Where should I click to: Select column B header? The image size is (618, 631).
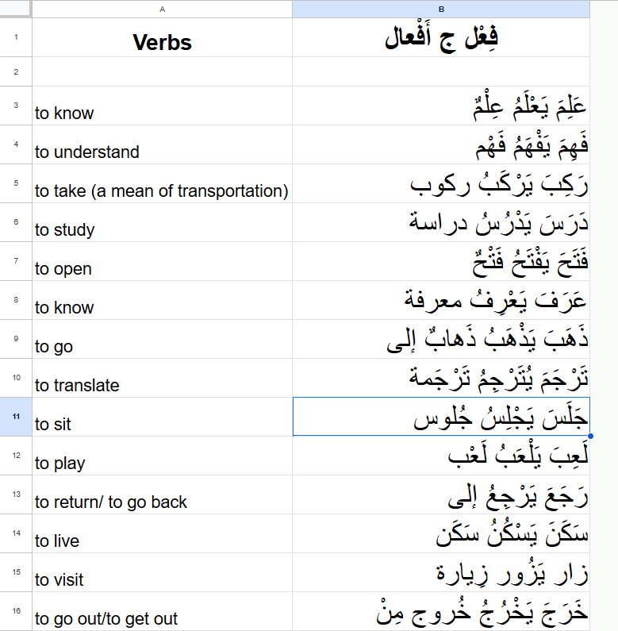coord(441,9)
